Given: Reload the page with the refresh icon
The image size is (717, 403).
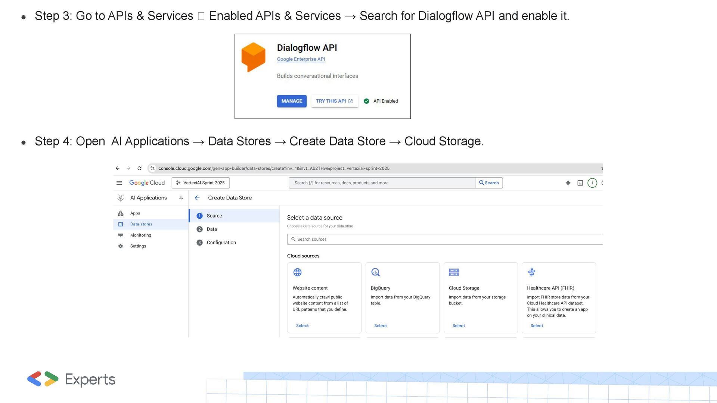Looking at the screenshot, I should [x=139, y=168].
